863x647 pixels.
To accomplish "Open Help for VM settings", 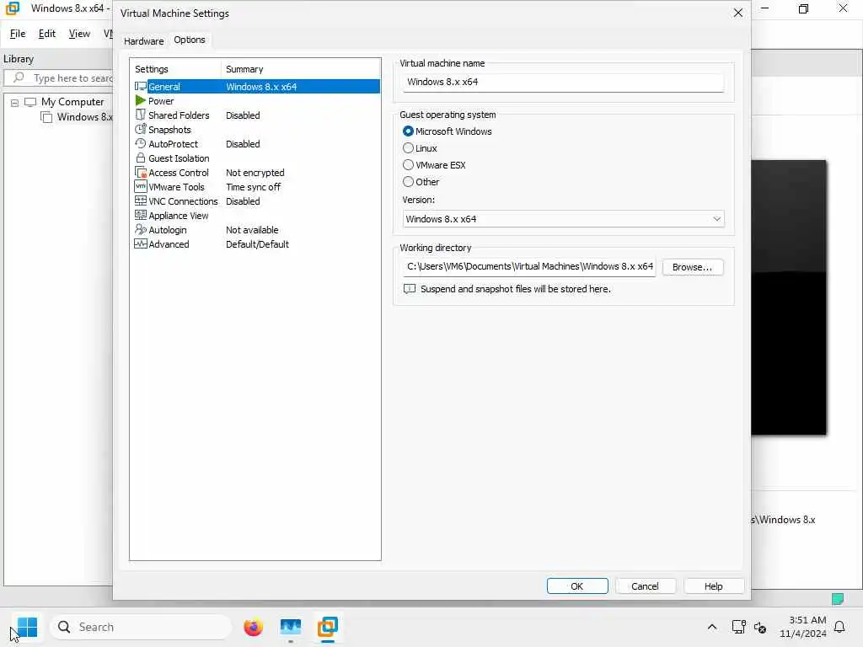I will coord(713,586).
